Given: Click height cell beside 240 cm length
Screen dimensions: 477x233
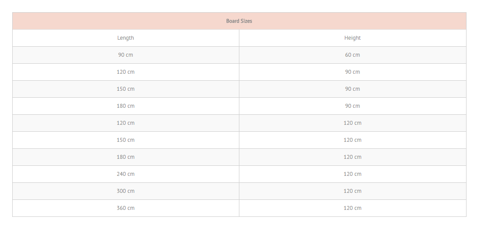Looking at the screenshot, I should 353,174.
